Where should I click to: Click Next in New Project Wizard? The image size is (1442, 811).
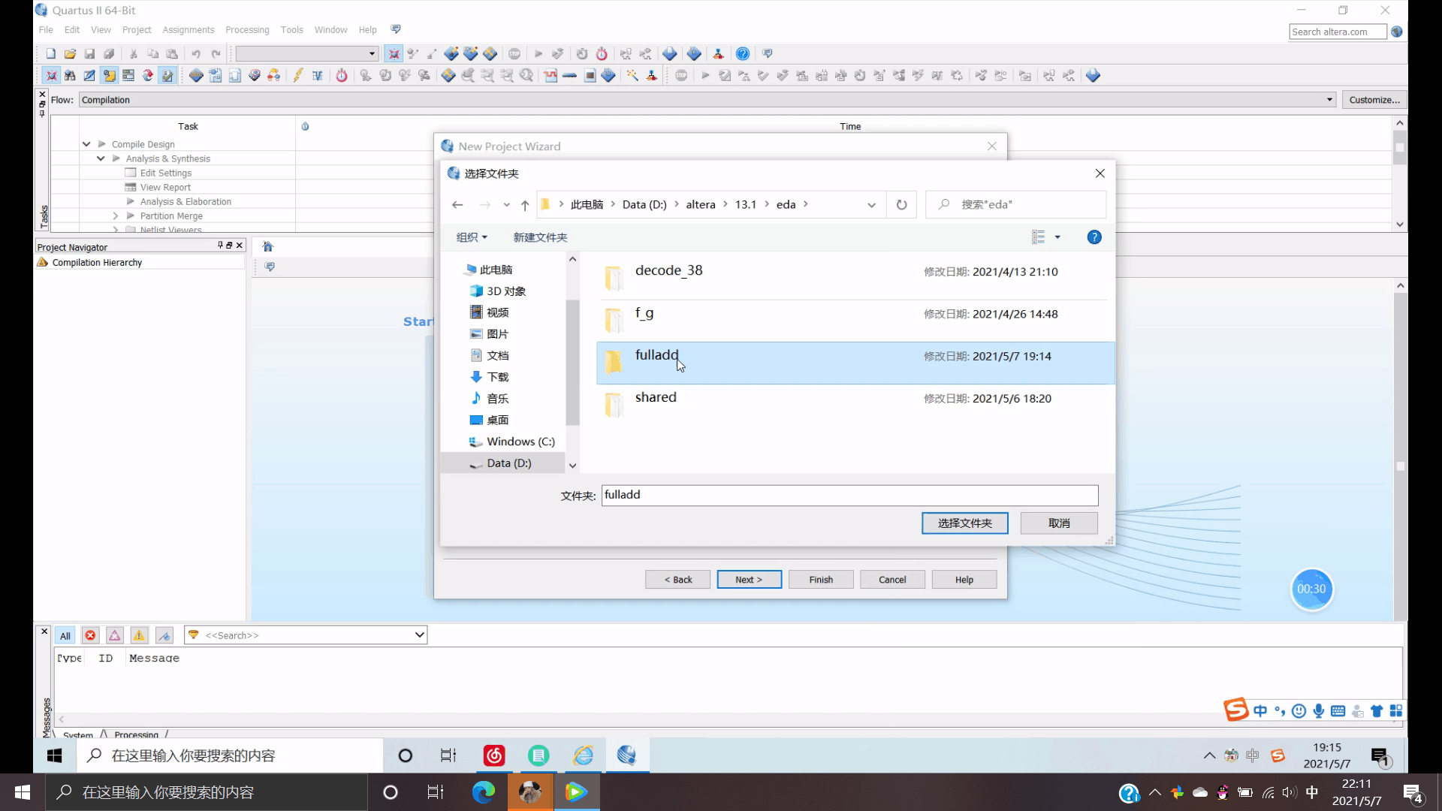pyautogui.click(x=749, y=580)
